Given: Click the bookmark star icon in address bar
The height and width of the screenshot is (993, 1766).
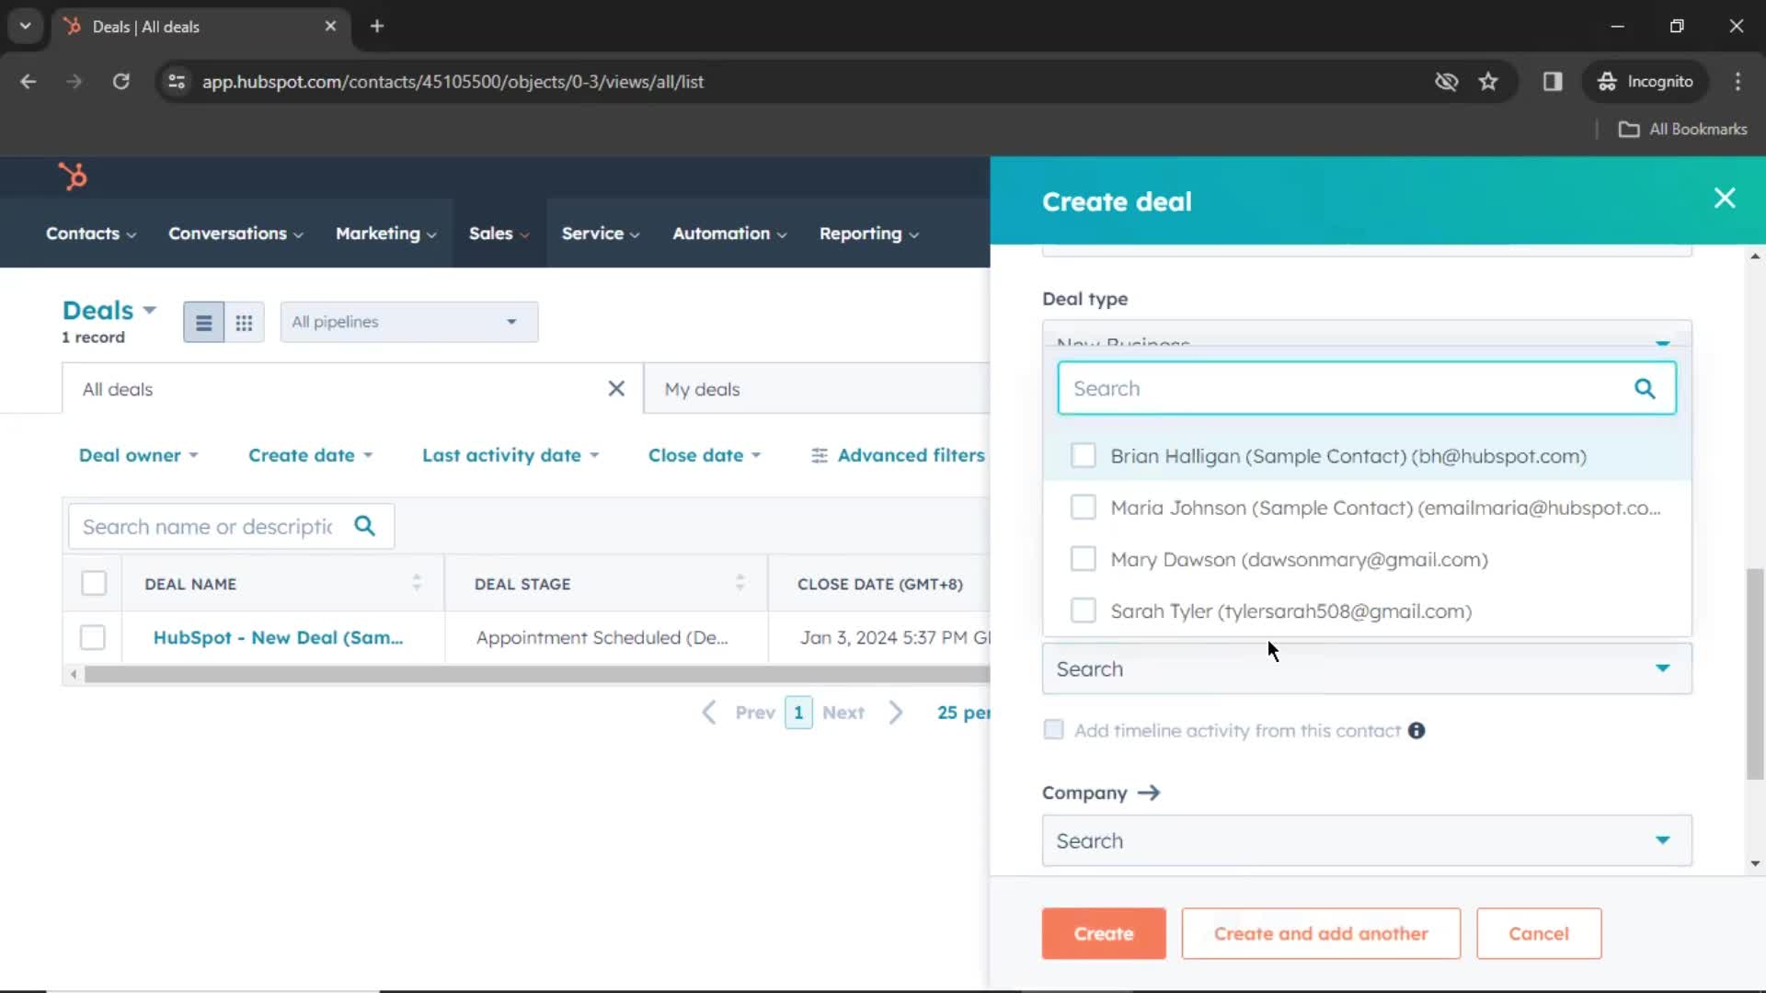Looking at the screenshot, I should click(1488, 81).
